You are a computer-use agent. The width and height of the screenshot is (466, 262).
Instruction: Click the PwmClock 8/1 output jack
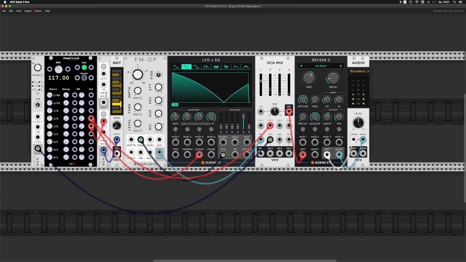pyautogui.click(x=91, y=158)
